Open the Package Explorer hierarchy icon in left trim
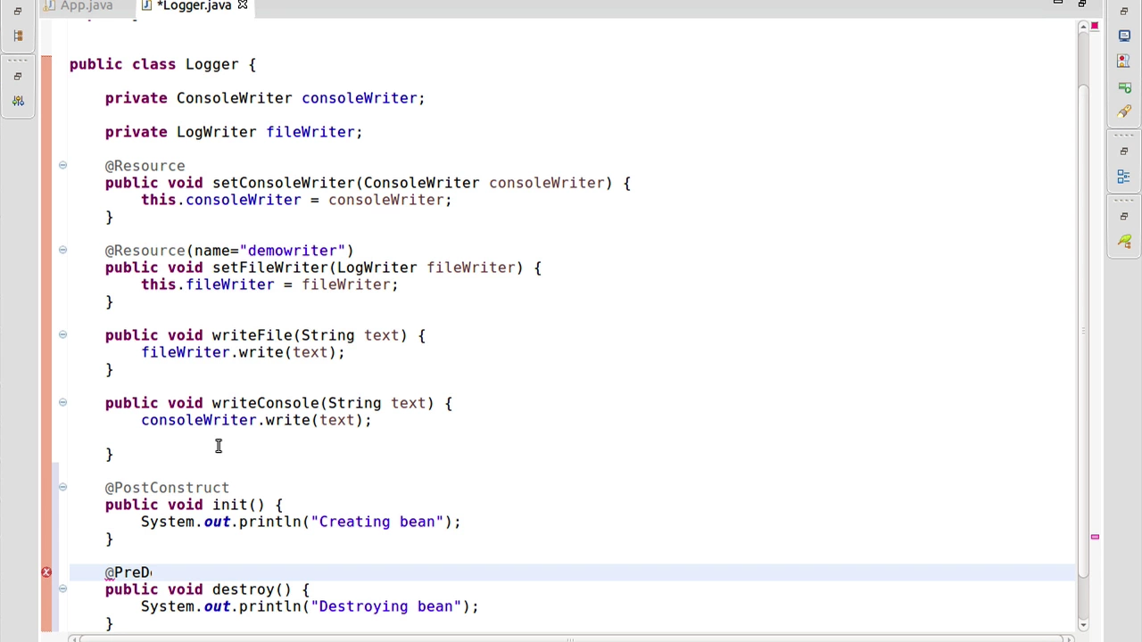The height and width of the screenshot is (642, 1142). tap(18, 36)
